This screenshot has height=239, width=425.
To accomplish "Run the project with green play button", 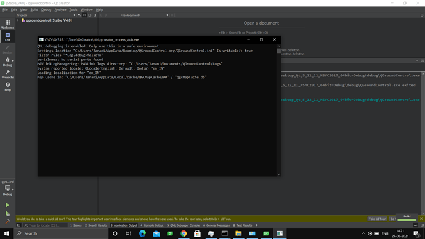I will (x=7, y=205).
